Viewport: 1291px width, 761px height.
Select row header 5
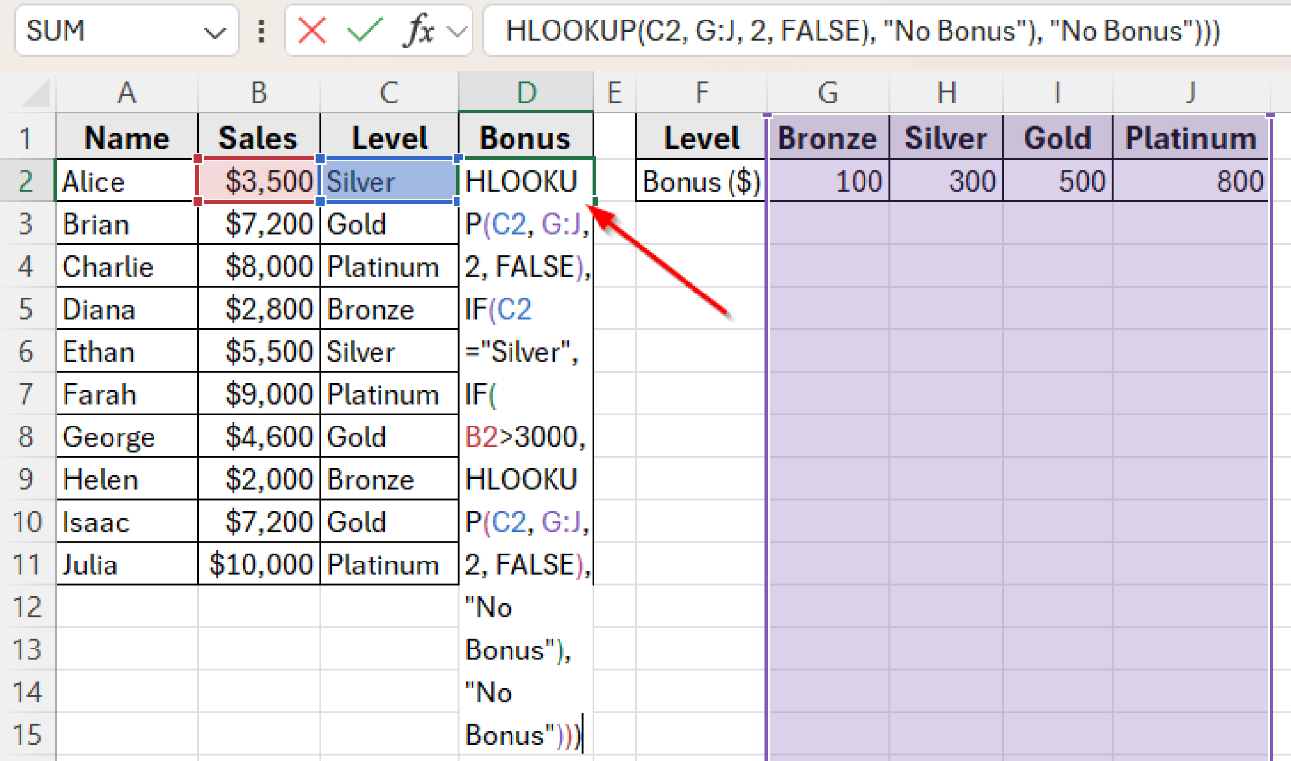[25, 308]
